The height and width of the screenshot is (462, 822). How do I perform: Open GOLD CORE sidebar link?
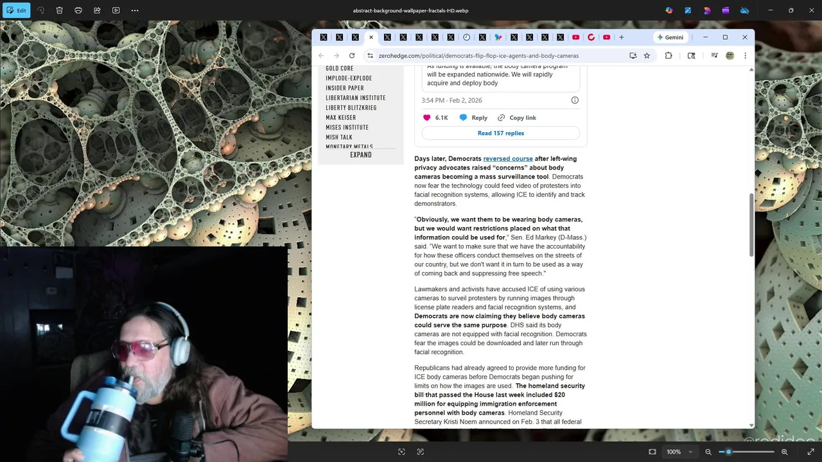[339, 69]
